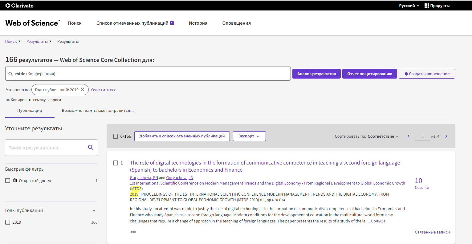Click the Очистить все link
472x244 pixels.
(x=104, y=90)
